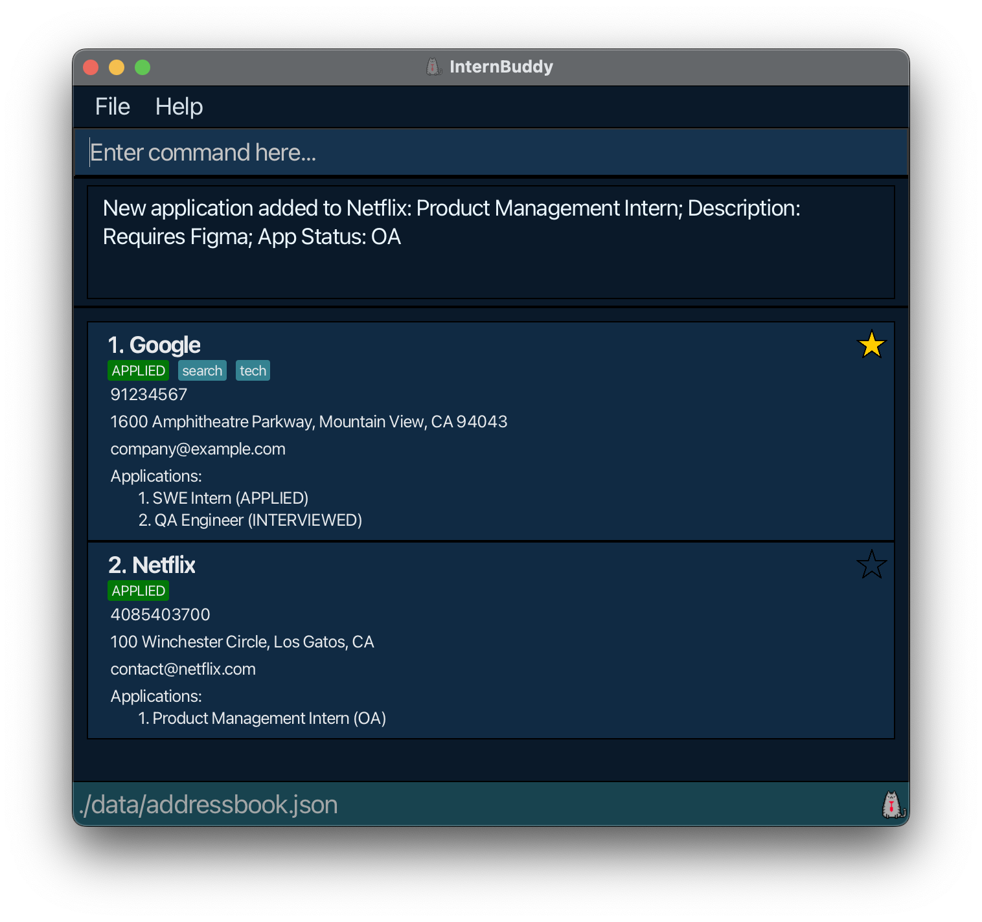
Task: Click the cat icon in status bar
Action: 893,804
